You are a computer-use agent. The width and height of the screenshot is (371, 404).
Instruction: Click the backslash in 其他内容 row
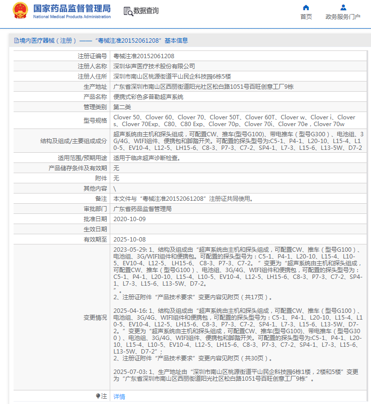[115, 189]
